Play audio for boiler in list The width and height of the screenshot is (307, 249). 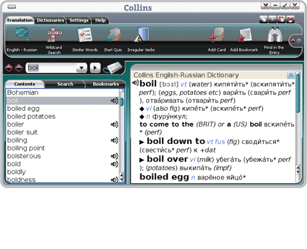pos(114,124)
